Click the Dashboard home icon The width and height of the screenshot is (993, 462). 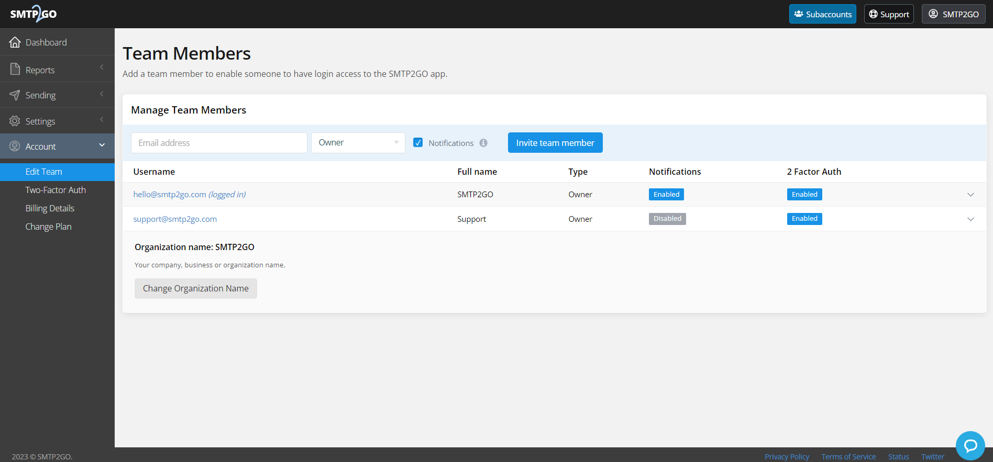click(x=15, y=42)
